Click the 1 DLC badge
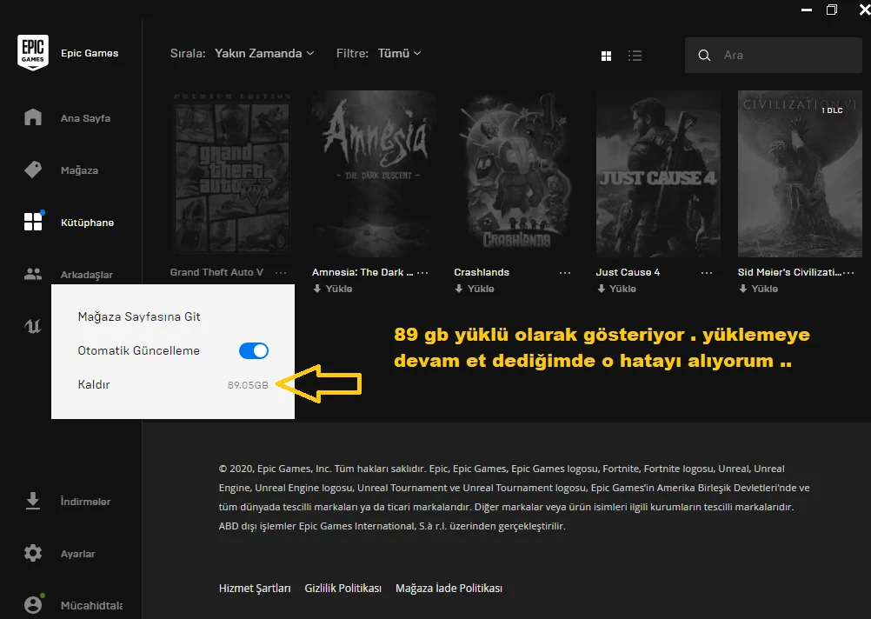 click(832, 110)
